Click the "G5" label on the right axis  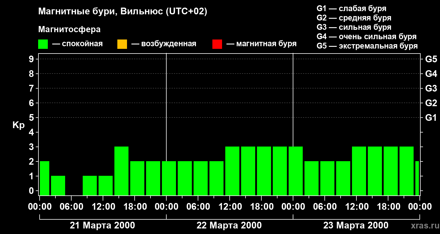click(x=431, y=59)
